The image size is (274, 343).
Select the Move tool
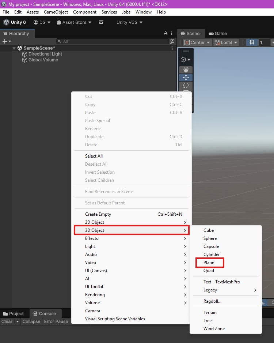click(x=186, y=78)
